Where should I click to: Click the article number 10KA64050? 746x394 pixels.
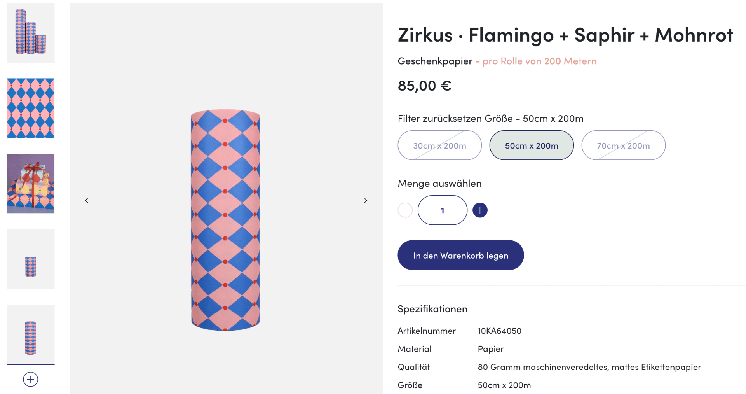499,331
